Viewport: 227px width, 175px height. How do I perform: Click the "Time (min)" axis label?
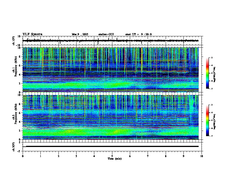pos(115,159)
